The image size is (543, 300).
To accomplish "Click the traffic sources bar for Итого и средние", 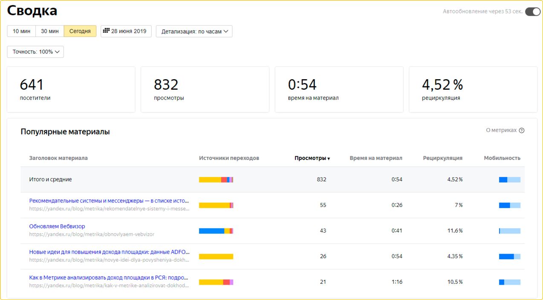I will pyautogui.click(x=216, y=179).
